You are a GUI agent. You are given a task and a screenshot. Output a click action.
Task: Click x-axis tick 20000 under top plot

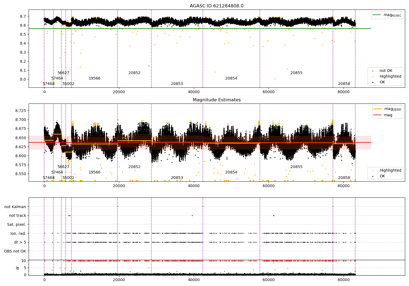click(x=119, y=92)
